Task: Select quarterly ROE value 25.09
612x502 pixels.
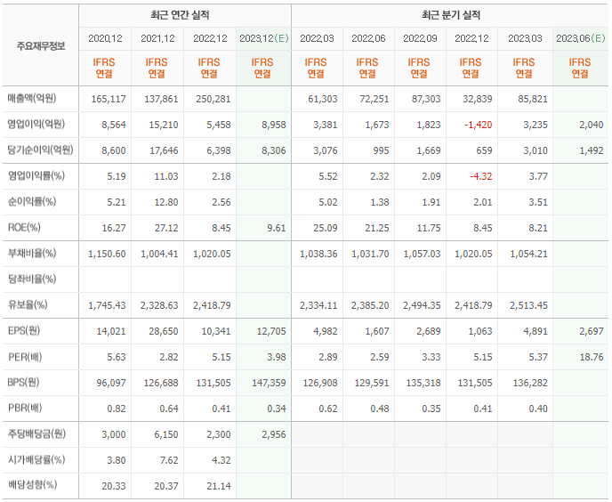Action: click(326, 228)
